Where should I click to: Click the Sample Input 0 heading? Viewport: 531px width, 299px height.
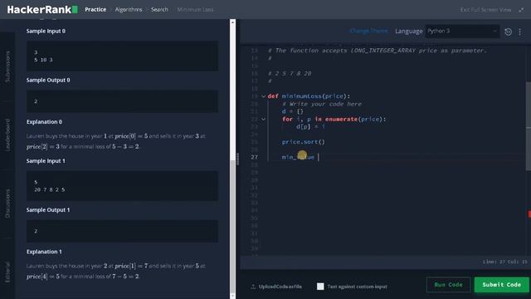point(46,32)
